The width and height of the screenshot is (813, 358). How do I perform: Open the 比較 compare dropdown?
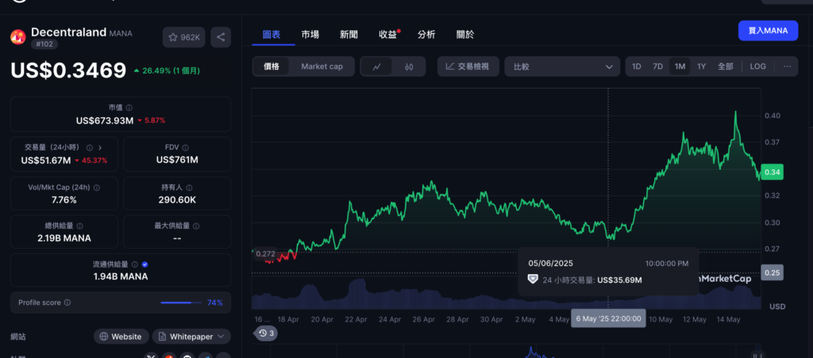point(562,67)
